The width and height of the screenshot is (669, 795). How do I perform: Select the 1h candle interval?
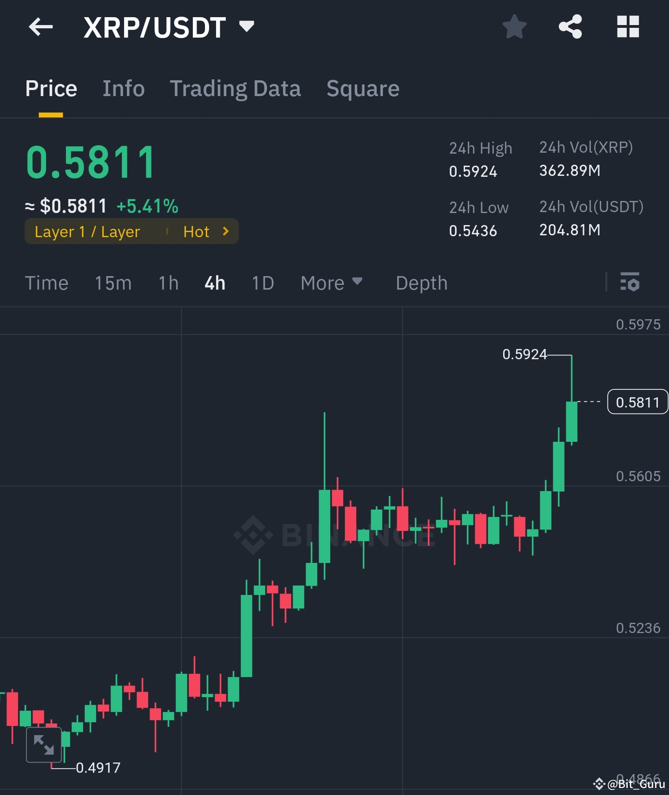pyautogui.click(x=168, y=283)
